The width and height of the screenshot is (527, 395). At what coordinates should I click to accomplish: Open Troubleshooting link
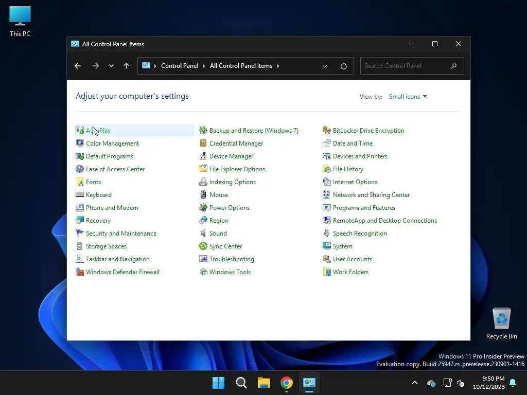232,259
